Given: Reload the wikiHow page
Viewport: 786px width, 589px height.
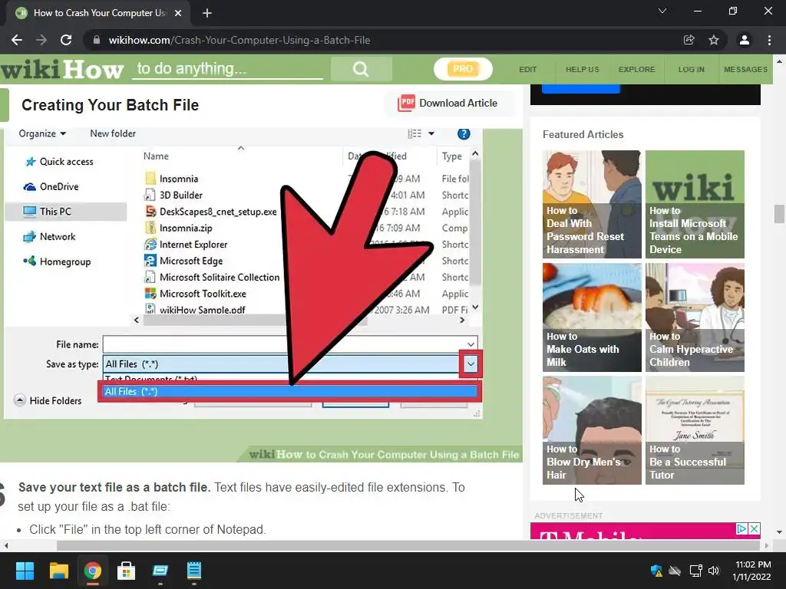Looking at the screenshot, I should coord(66,40).
